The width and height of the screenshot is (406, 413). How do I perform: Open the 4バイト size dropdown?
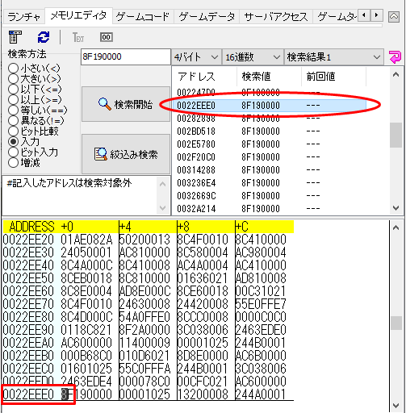click(196, 57)
